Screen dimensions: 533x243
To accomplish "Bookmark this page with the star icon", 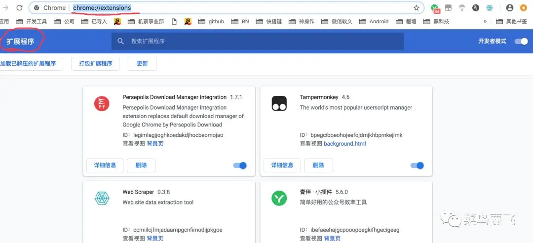I will [x=416, y=8].
